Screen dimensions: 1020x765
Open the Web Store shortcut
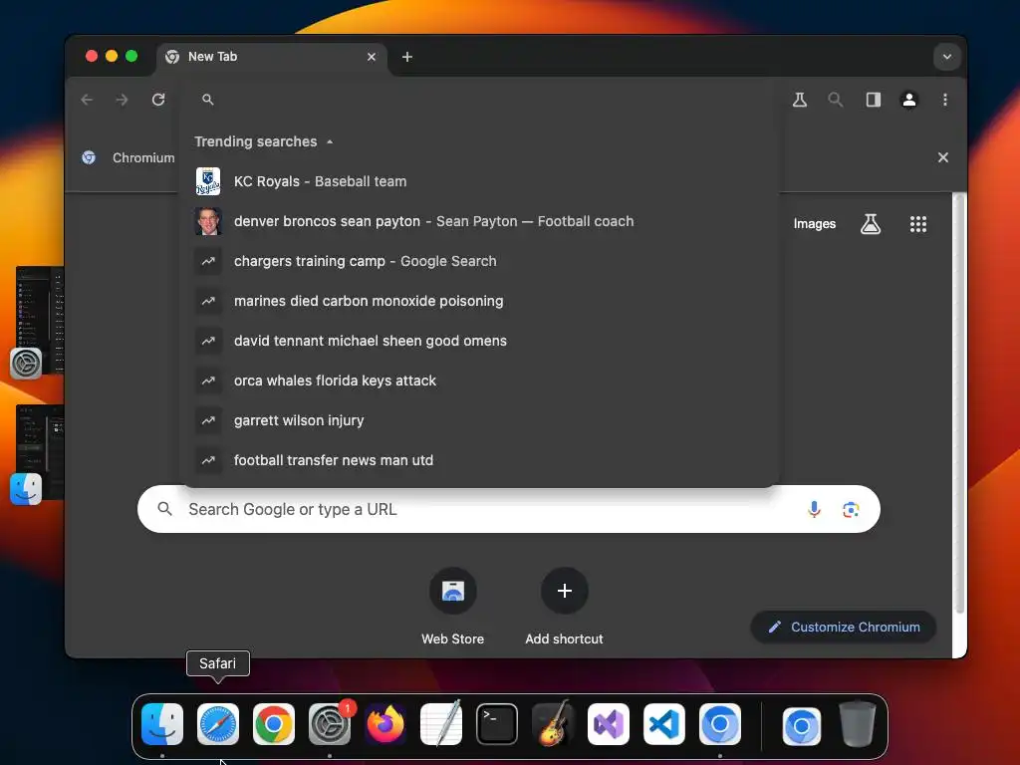click(453, 606)
